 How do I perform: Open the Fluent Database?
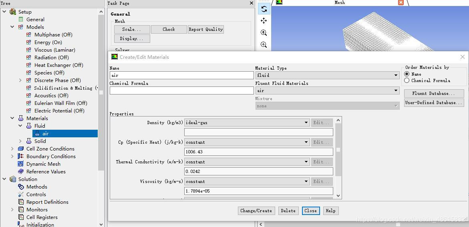(x=434, y=93)
